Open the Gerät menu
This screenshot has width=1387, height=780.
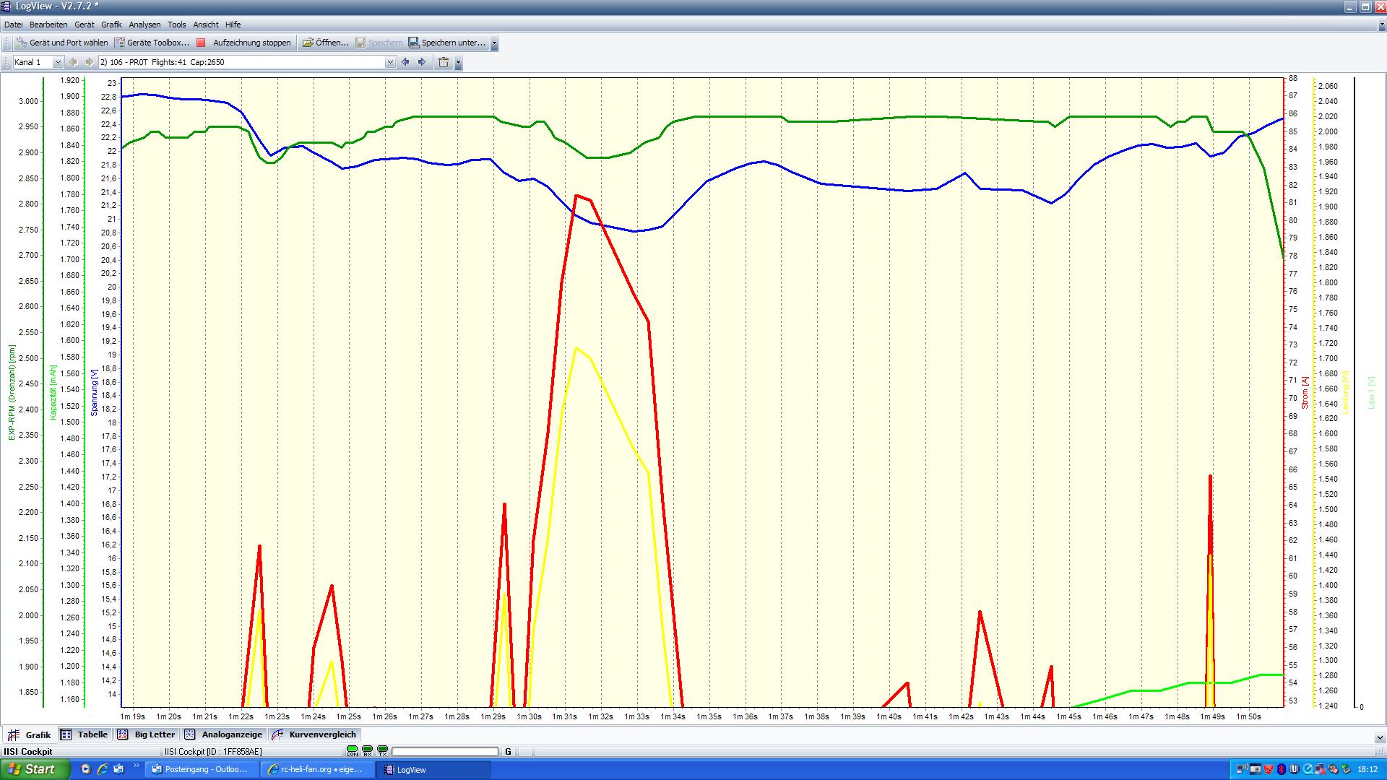tap(85, 25)
